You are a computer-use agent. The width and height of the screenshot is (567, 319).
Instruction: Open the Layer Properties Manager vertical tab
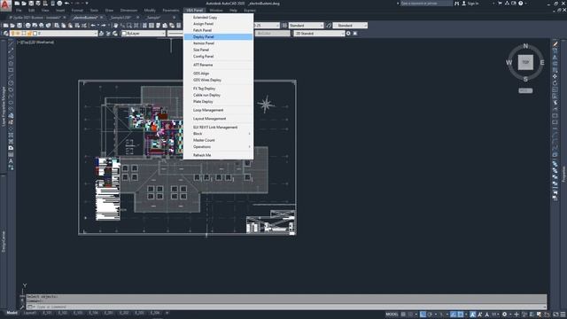[x=4, y=106]
